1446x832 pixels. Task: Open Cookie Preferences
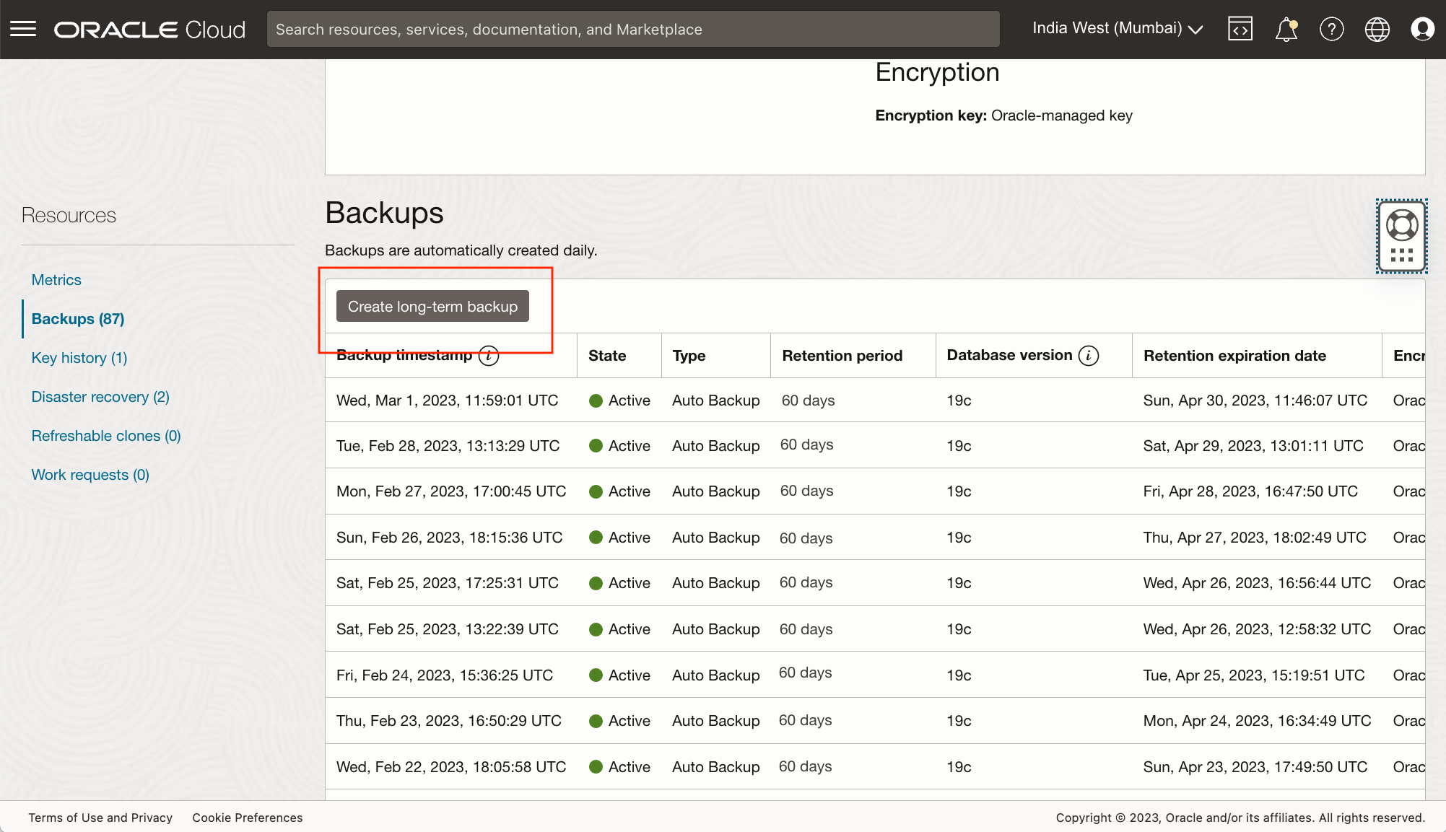(247, 817)
